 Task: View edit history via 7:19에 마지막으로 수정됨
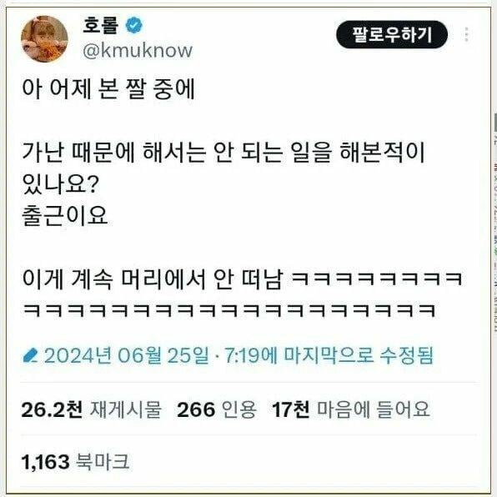coord(329,355)
